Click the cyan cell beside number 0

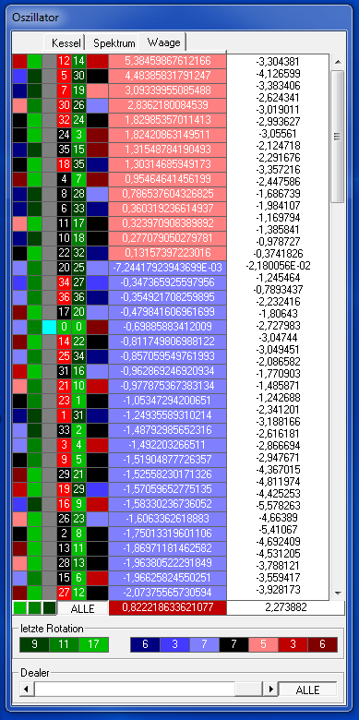[x=49, y=328]
